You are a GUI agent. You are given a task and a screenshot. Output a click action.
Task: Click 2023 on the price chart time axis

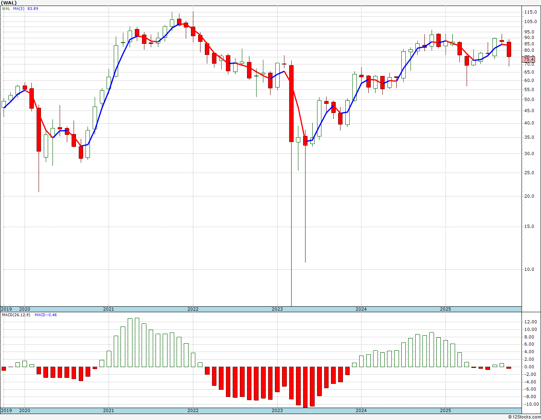pos(277,309)
